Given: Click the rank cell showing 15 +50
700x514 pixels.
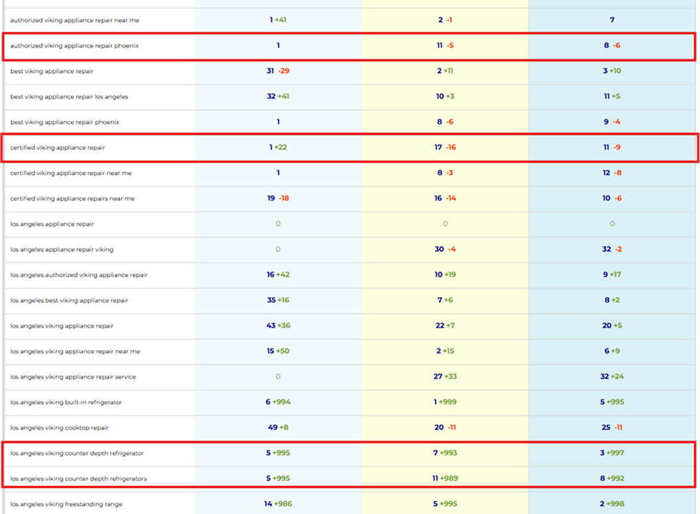Looking at the screenshot, I should pyautogui.click(x=278, y=352).
